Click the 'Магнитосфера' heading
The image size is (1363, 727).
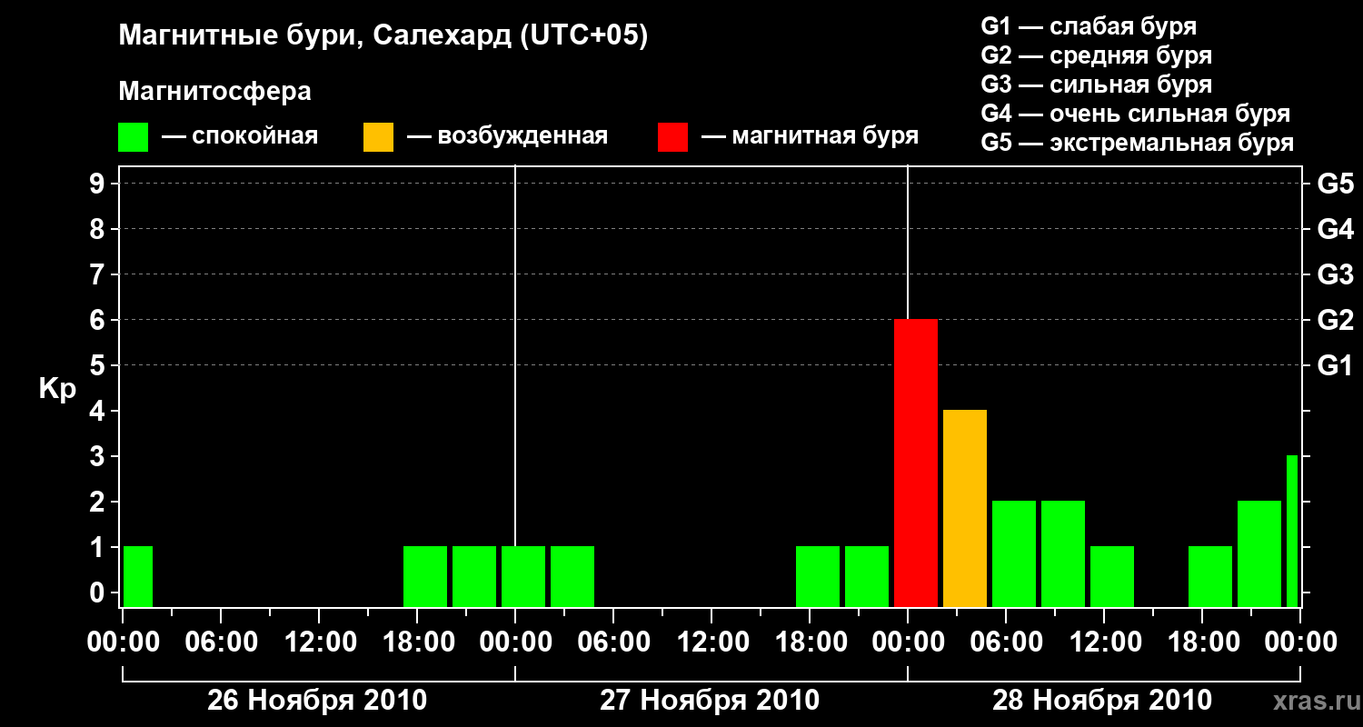[x=214, y=92]
